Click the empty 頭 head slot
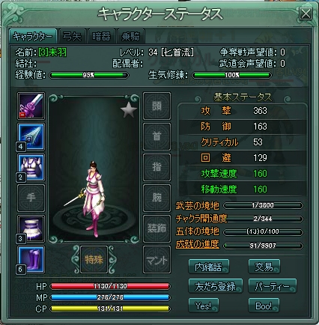The image size is (319, 325). pos(157,106)
